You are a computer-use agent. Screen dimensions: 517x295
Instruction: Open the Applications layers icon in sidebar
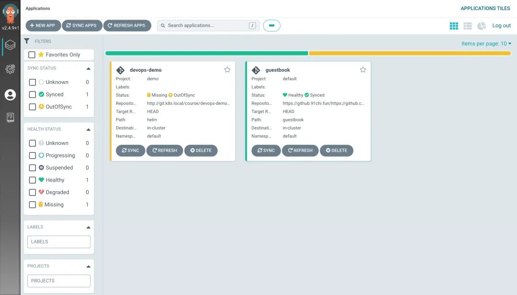[10, 45]
